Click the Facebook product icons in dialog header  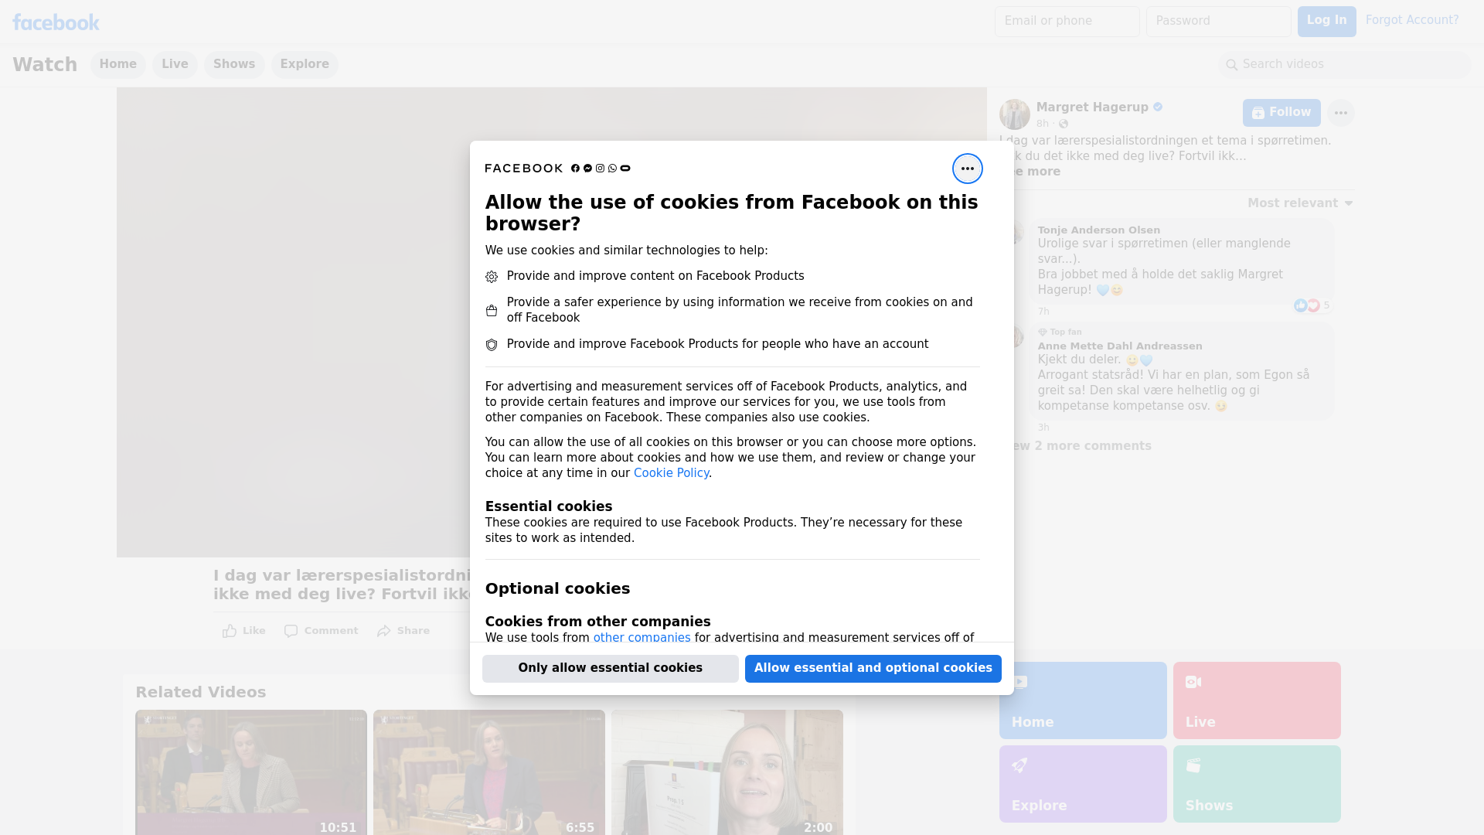click(x=601, y=169)
